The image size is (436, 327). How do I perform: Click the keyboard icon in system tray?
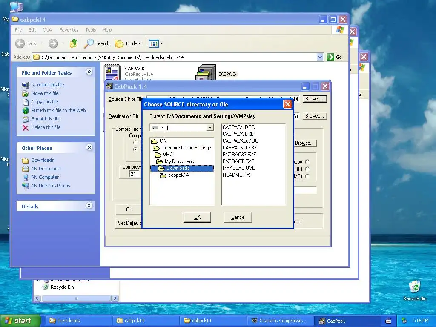tap(388, 321)
